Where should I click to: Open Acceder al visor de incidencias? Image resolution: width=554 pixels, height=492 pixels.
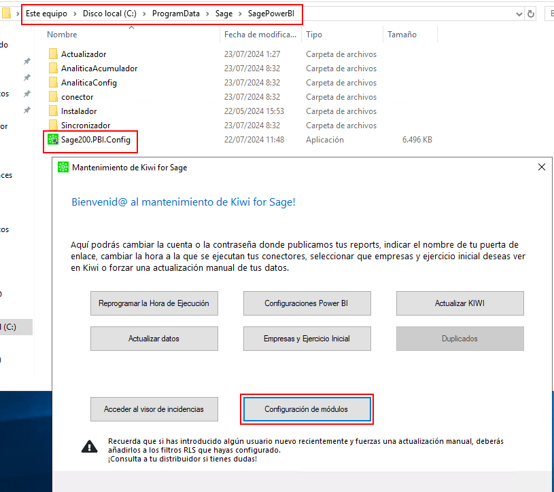tap(154, 409)
